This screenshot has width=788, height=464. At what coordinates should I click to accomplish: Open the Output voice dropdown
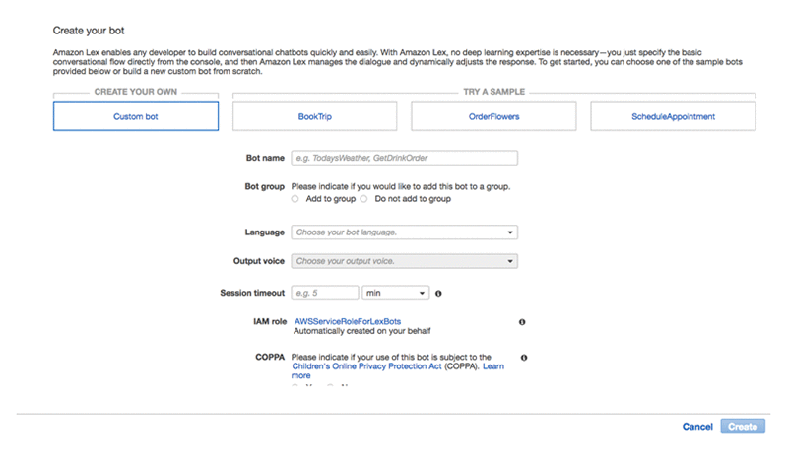point(405,261)
